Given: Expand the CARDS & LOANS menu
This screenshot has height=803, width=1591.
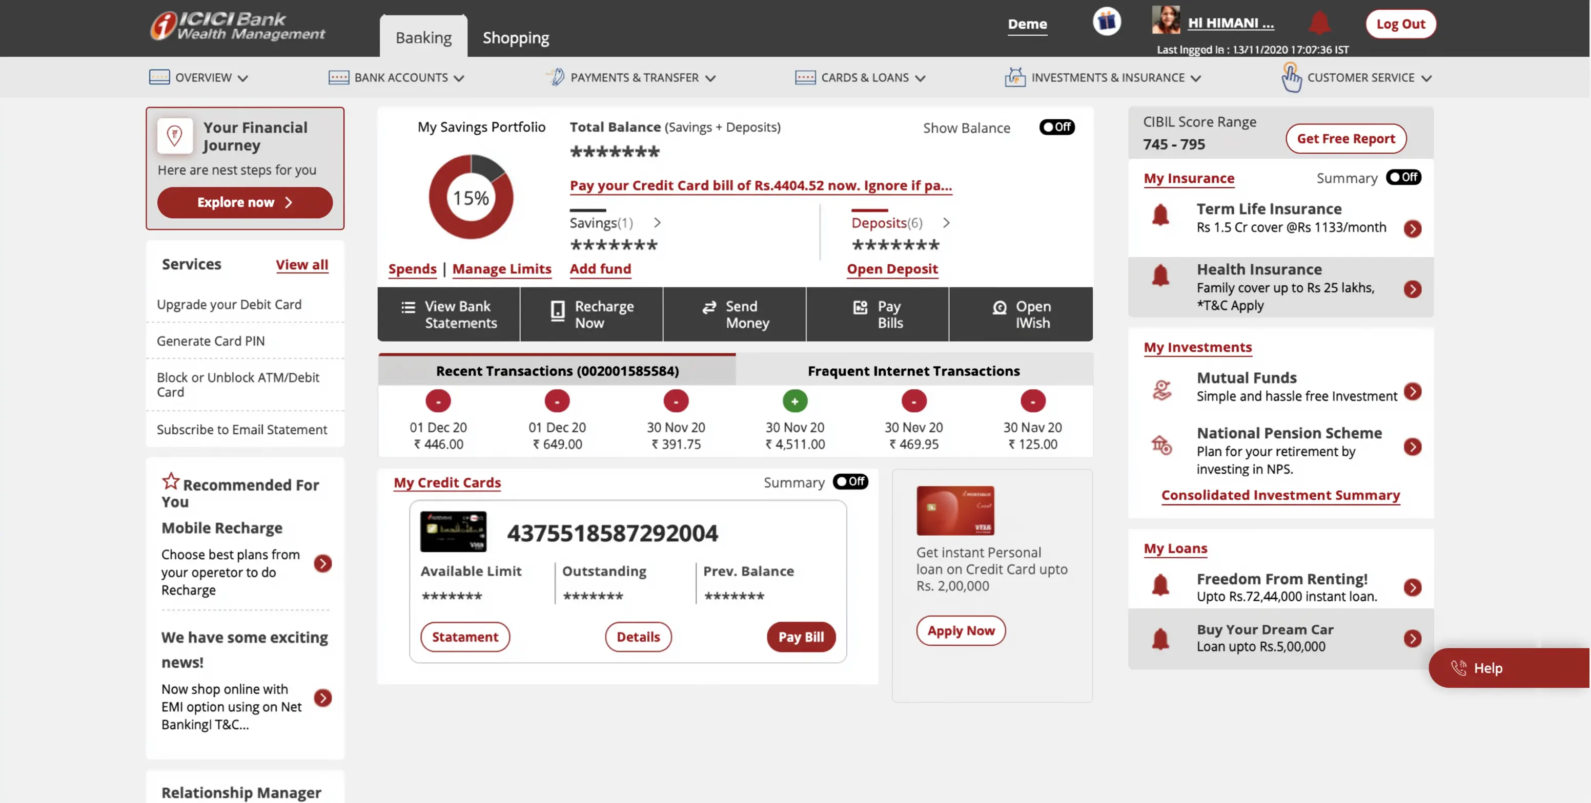Looking at the screenshot, I should tap(861, 77).
